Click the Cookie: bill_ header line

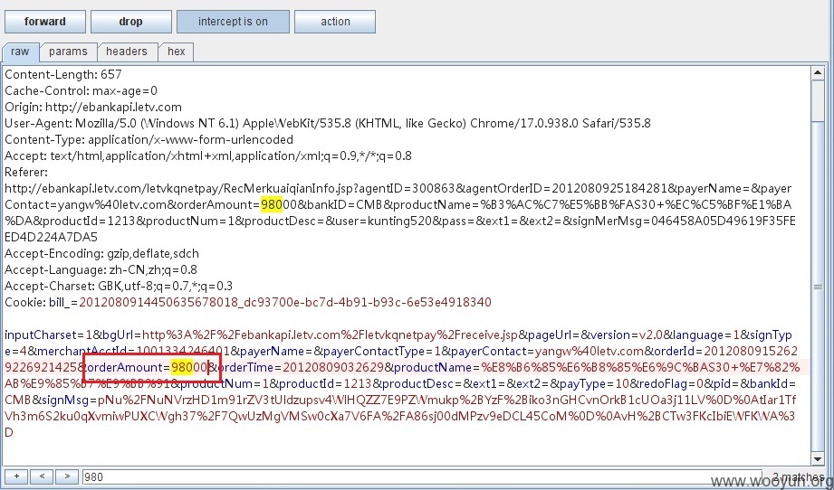tap(248, 303)
